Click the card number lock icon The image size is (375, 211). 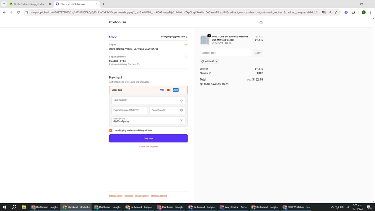click(181, 100)
